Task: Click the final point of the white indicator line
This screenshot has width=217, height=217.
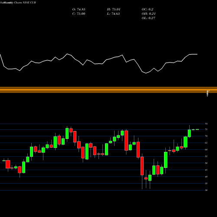Action: (x=197, y=54)
